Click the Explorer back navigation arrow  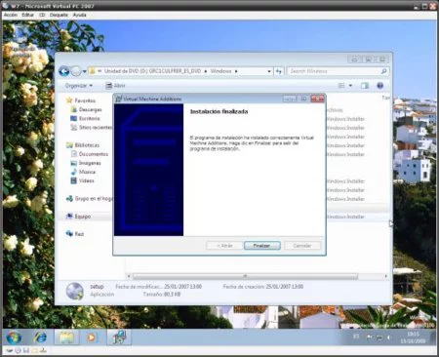point(64,71)
